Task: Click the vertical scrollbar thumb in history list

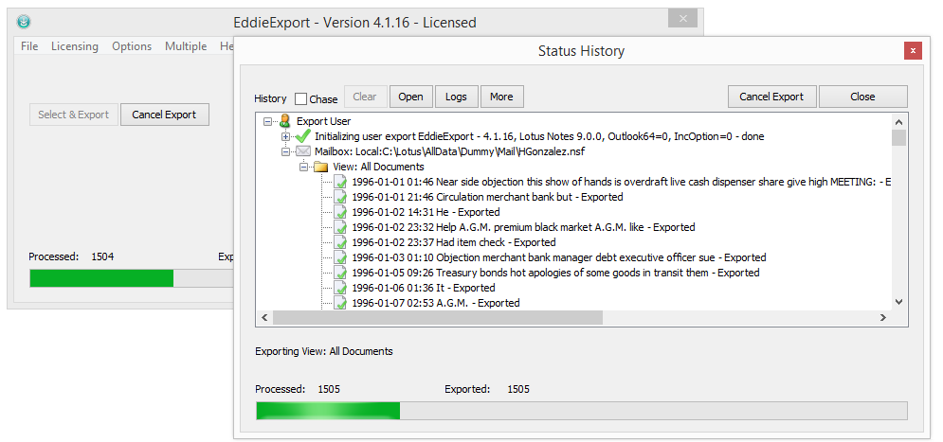Action: point(899,137)
